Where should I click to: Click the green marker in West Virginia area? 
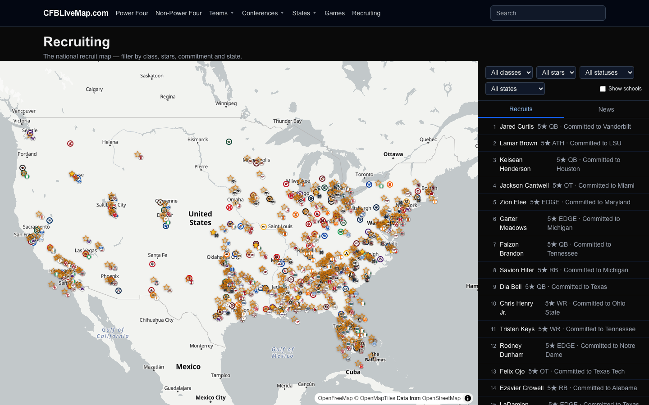tap(341, 232)
